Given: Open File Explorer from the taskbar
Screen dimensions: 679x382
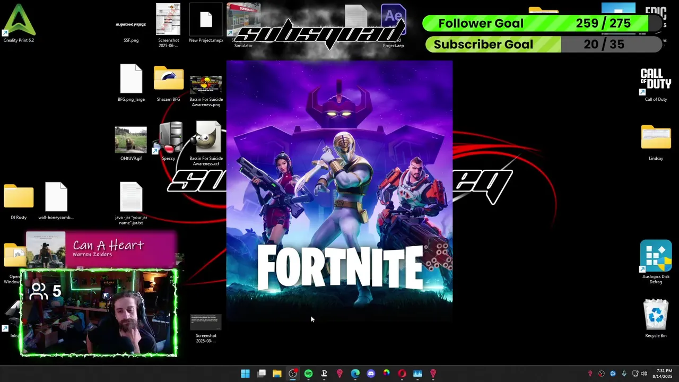Looking at the screenshot, I should click(x=277, y=374).
